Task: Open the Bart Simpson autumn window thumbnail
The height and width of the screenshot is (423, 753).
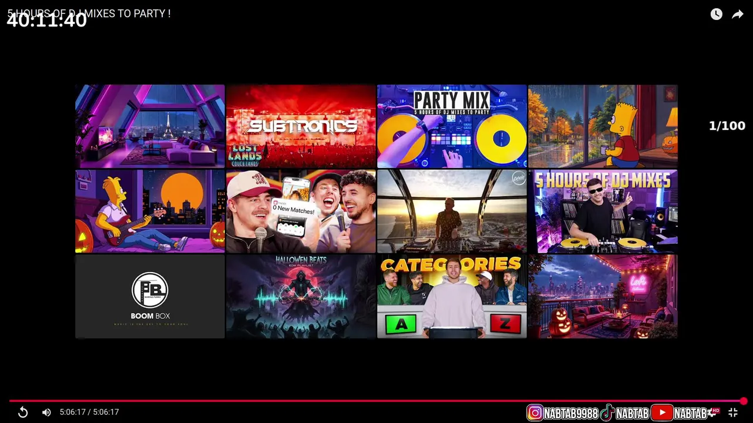Action: coord(602,126)
